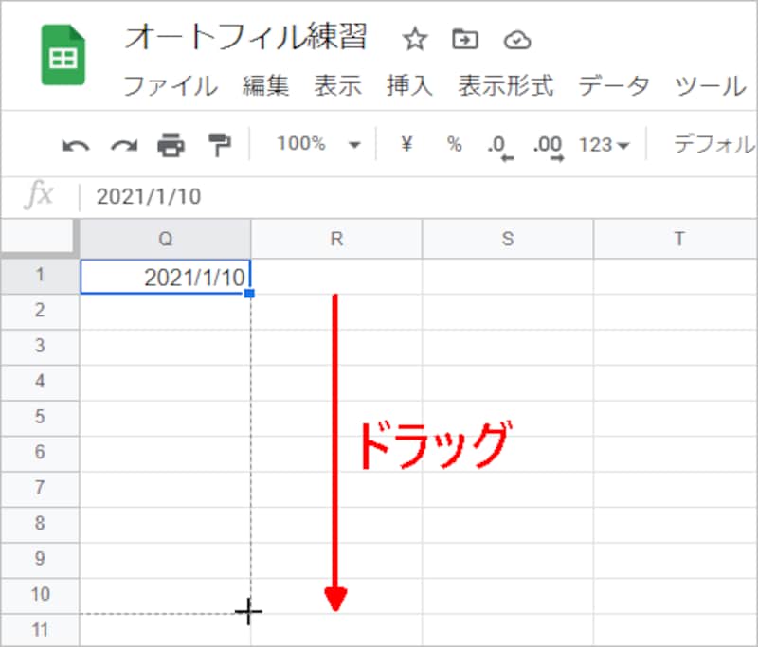
Task: Select cell Q1 containing 2021/1/10
Action: coord(166,275)
